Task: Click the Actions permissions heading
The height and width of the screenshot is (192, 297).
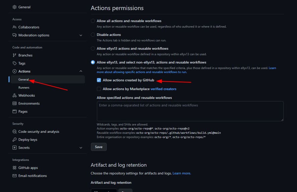Action: 117,8
